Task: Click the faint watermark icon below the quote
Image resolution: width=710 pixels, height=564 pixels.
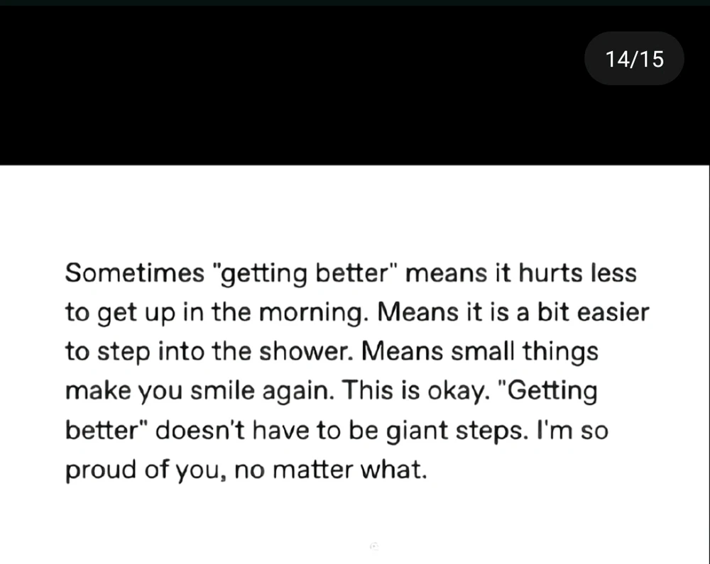Action: [x=373, y=545]
